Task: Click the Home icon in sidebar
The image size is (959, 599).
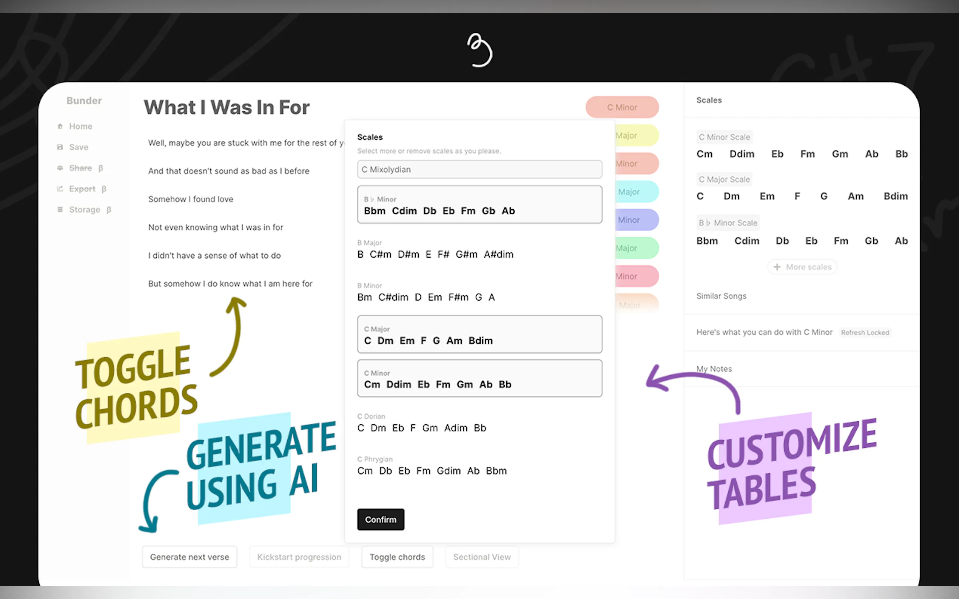Action: (60, 126)
